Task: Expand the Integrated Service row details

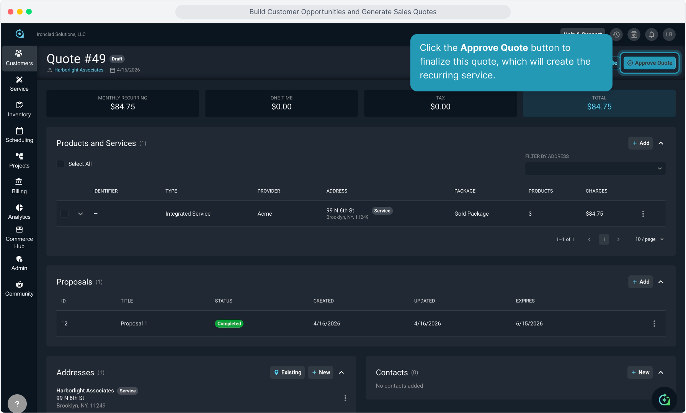Action: [x=80, y=214]
